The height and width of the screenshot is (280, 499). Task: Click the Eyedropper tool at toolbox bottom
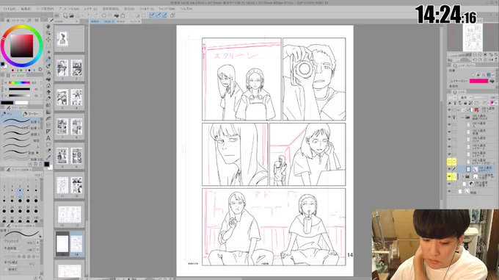[48, 157]
